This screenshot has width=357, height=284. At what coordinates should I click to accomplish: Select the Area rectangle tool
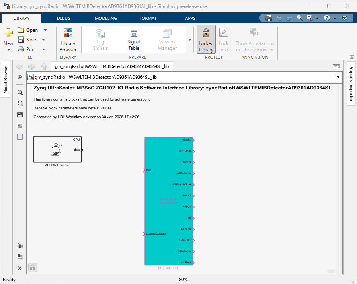coord(20,137)
